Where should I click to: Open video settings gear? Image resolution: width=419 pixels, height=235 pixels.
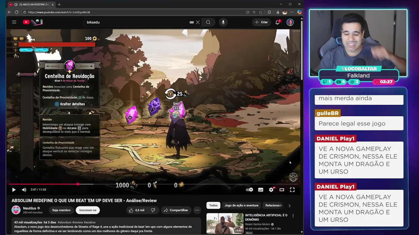click(x=271, y=190)
